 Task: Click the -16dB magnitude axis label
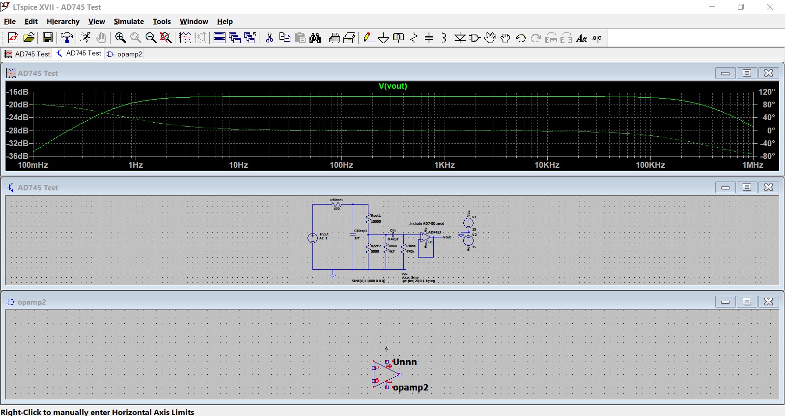(x=17, y=92)
